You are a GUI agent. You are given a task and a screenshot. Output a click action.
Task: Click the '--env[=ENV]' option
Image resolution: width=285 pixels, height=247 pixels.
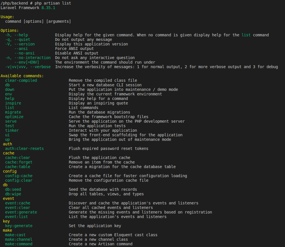click(27, 62)
